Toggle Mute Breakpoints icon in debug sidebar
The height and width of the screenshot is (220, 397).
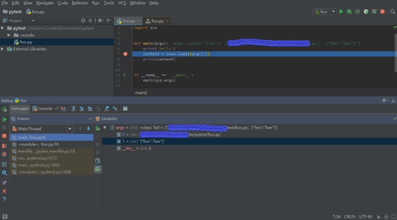pyautogui.click(x=5, y=155)
